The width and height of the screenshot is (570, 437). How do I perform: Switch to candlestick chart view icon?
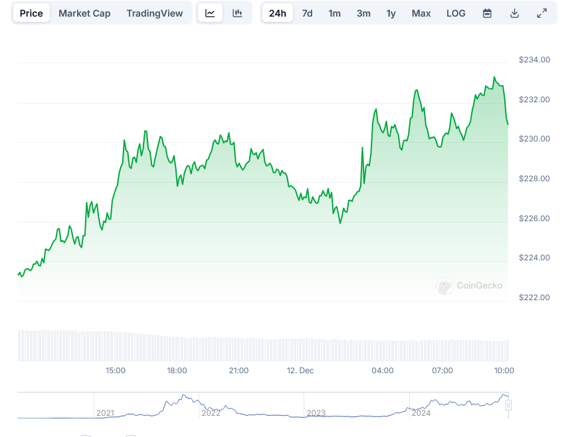click(x=237, y=13)
